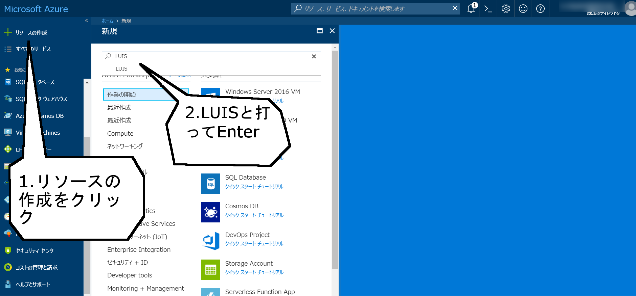Click the marketplace search box containing LUIS
The image size is (636, 296).
[x=211, y=56]
